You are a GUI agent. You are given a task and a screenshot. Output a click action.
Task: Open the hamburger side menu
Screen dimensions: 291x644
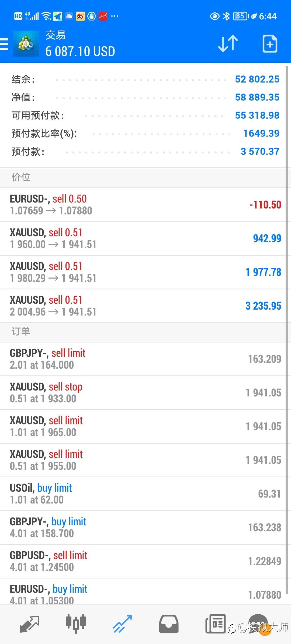[x=4, y=44]
